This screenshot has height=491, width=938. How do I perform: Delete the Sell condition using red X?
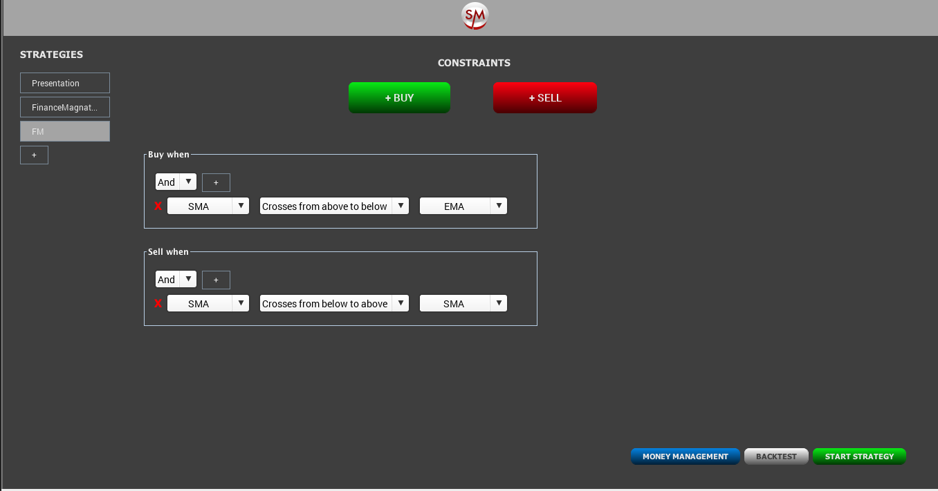coord(158,303)
